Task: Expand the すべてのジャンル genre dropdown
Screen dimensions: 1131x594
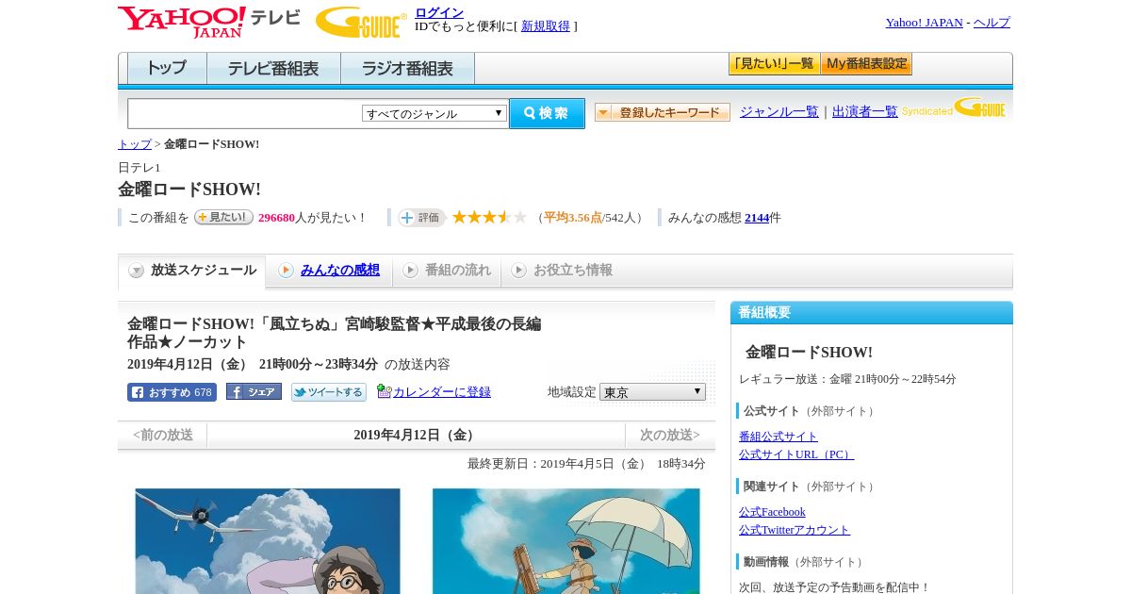Action: click(434, 113)
